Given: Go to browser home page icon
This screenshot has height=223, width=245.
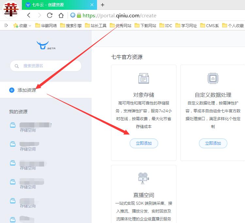Looking at the screenshot, I should tap(61, 15).
